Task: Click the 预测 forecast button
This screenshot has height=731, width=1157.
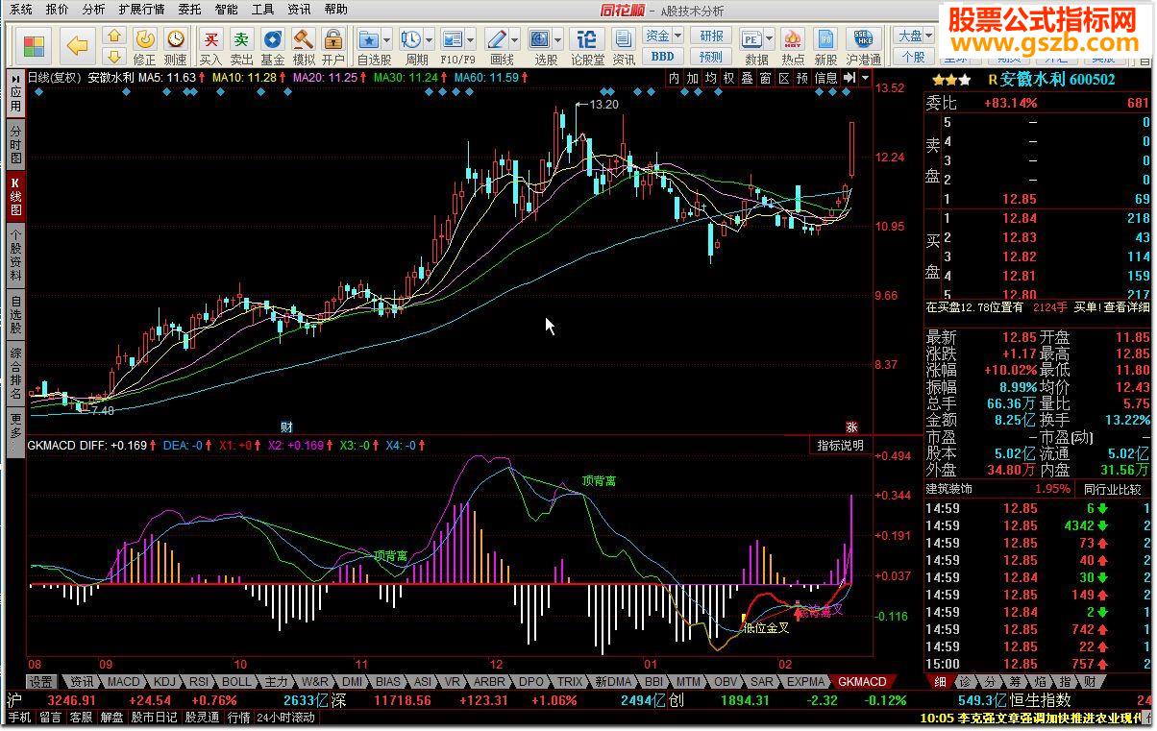Action: 711,57
